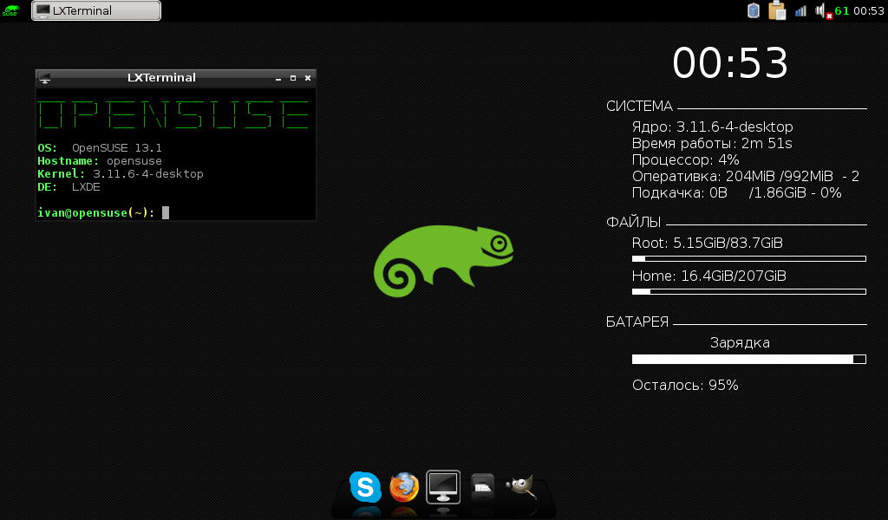888x520 pixels.
Task: Click the 'Hostname: opensuse' terminal line
Action: [100, 161]
